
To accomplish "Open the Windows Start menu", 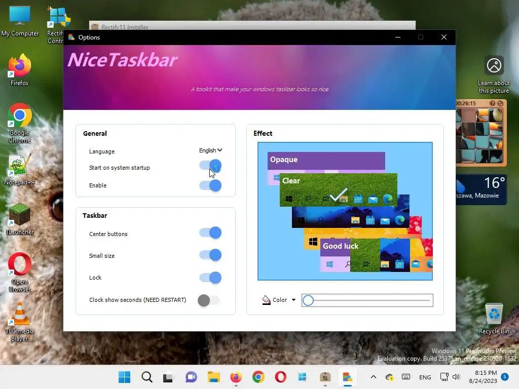I will click(x=125, y=377).
